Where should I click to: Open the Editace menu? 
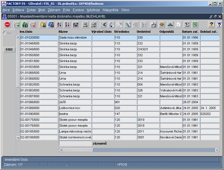tap(18, 10)
